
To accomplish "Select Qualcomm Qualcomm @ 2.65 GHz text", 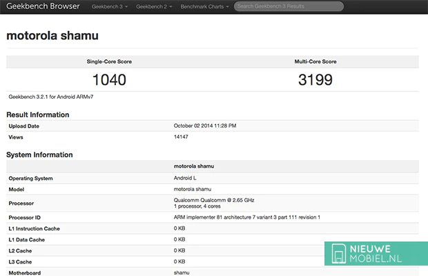I will click(x=214, y=200).
